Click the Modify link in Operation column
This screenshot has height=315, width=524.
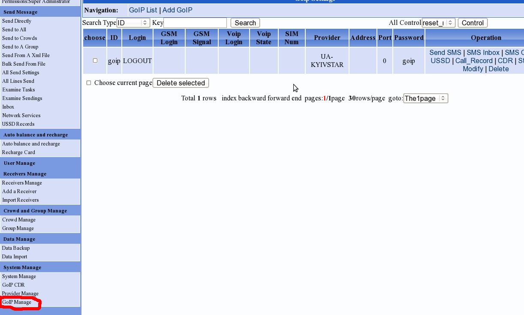coord(473,69)
